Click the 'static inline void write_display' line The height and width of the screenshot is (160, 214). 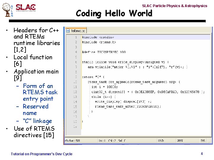pyautogui.click(x=125, y=62)
